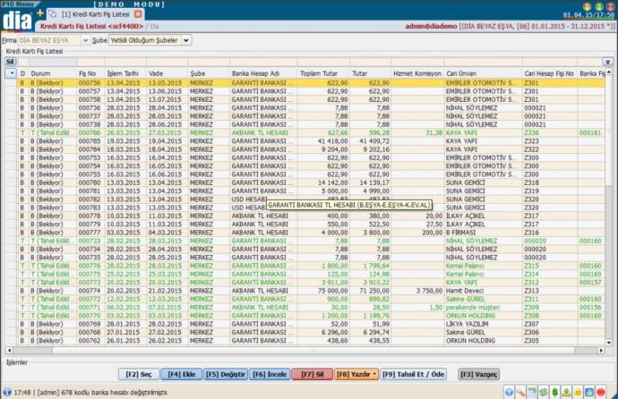This screenshot has height=399, width=618.
Task: Open the column selector arrow left of the D header
Action: [11, 73]
